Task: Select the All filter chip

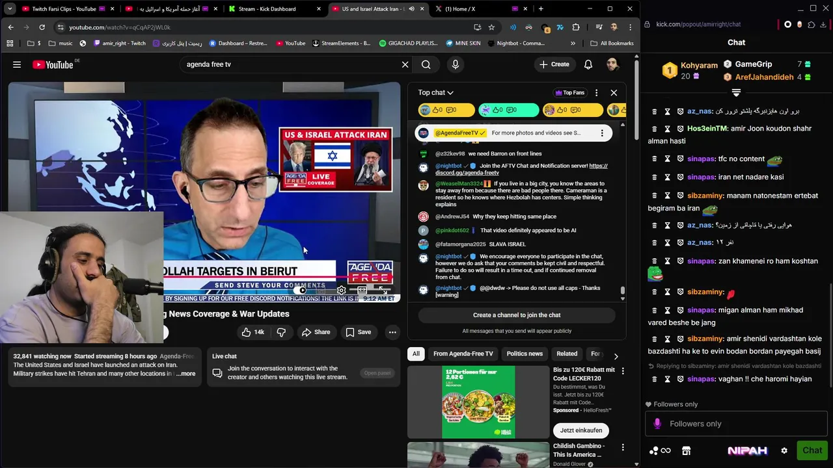Action: coord(416,354)
